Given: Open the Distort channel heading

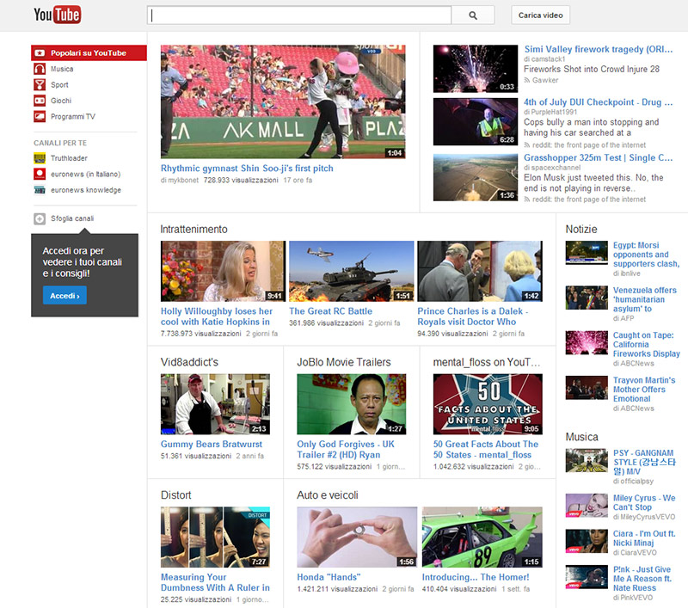Looking at the screenshot, I should 176,495.
